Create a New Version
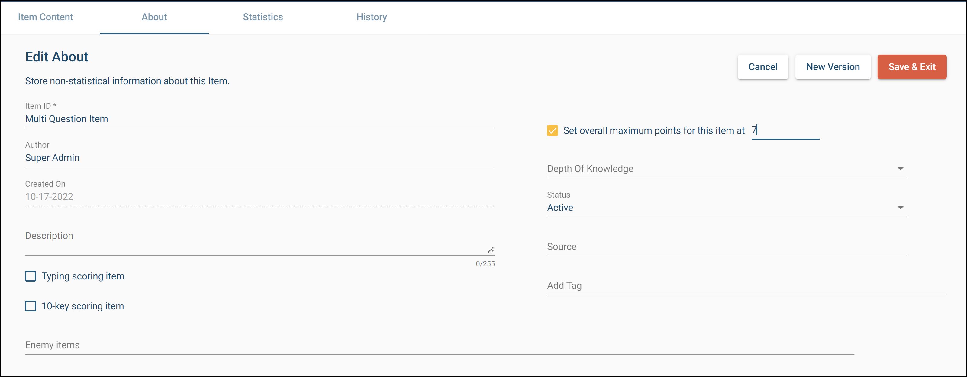 coord(833,67)
